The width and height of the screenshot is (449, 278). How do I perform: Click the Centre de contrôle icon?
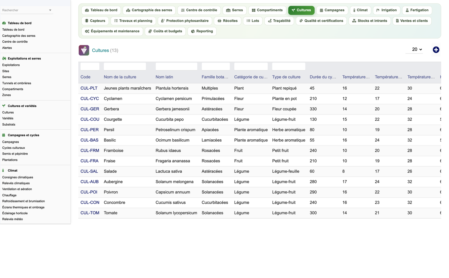coord(183,10)
